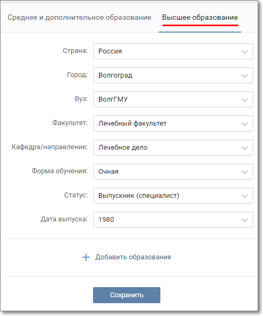Open the Очная study form dropdown
Viewport: 263px width, 316px height.
[x=173, y=172]
